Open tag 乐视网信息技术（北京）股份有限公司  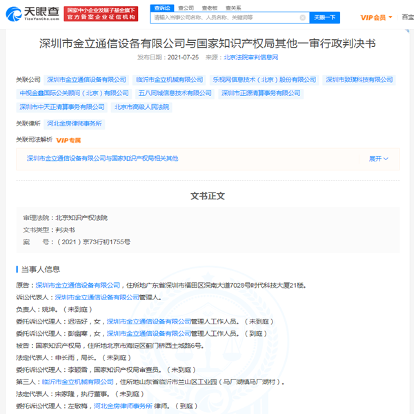pos(264,80)
